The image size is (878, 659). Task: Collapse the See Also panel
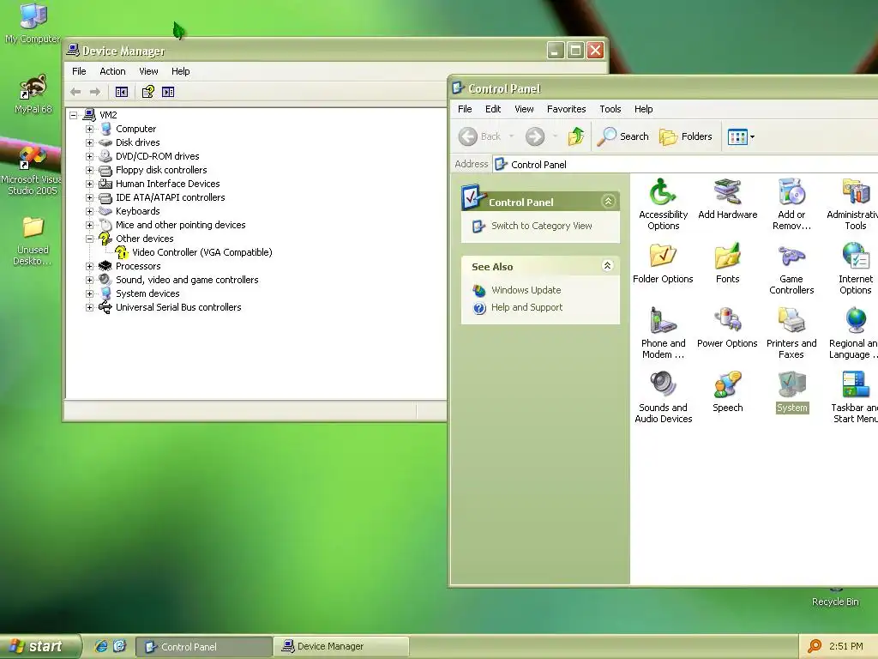(608, 266)
